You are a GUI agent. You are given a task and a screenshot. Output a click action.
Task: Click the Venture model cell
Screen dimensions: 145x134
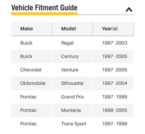[x=70, y=70]
